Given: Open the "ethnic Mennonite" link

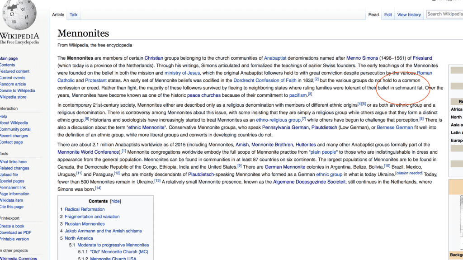Looking at the screenshot, I should (146, 128).
